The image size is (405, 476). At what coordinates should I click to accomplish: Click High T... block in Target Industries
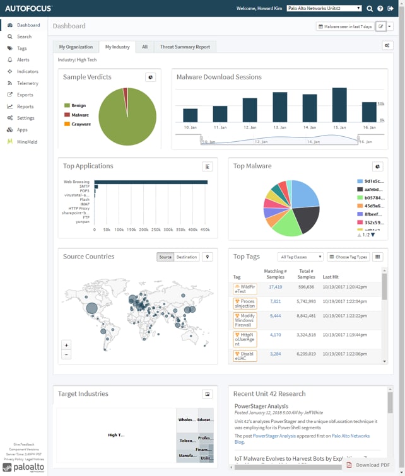[x=116, y=435]
